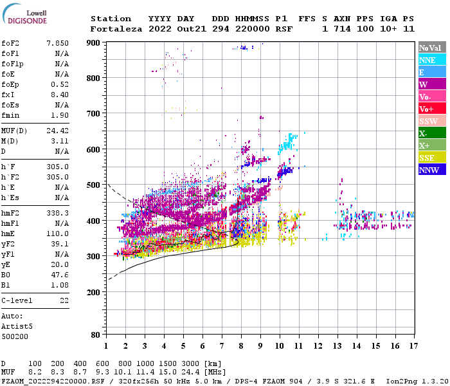Click the MUF 8.2 value for 100 km

point(35,372)
